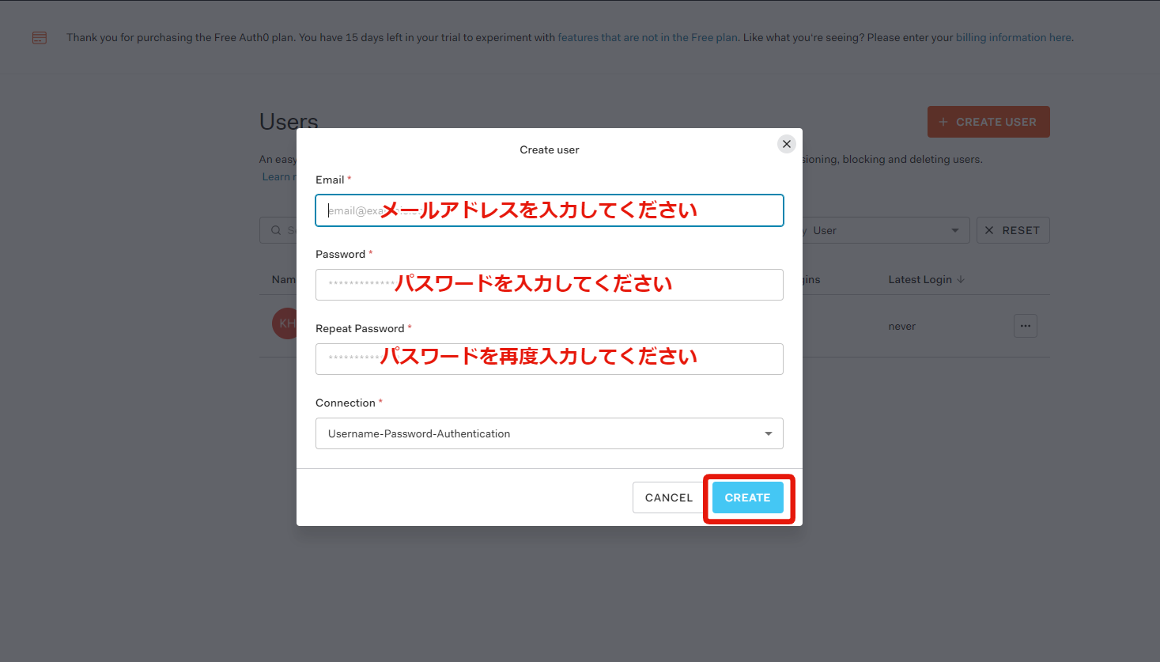1160x662 pixels.
Task: Click the CREATE USER button on Users page
Action: (988, 122)
